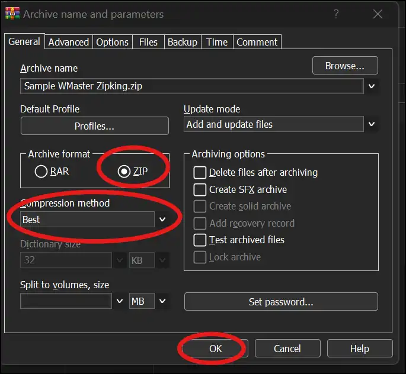
Task: Open the Options tab
Action: 113,42
